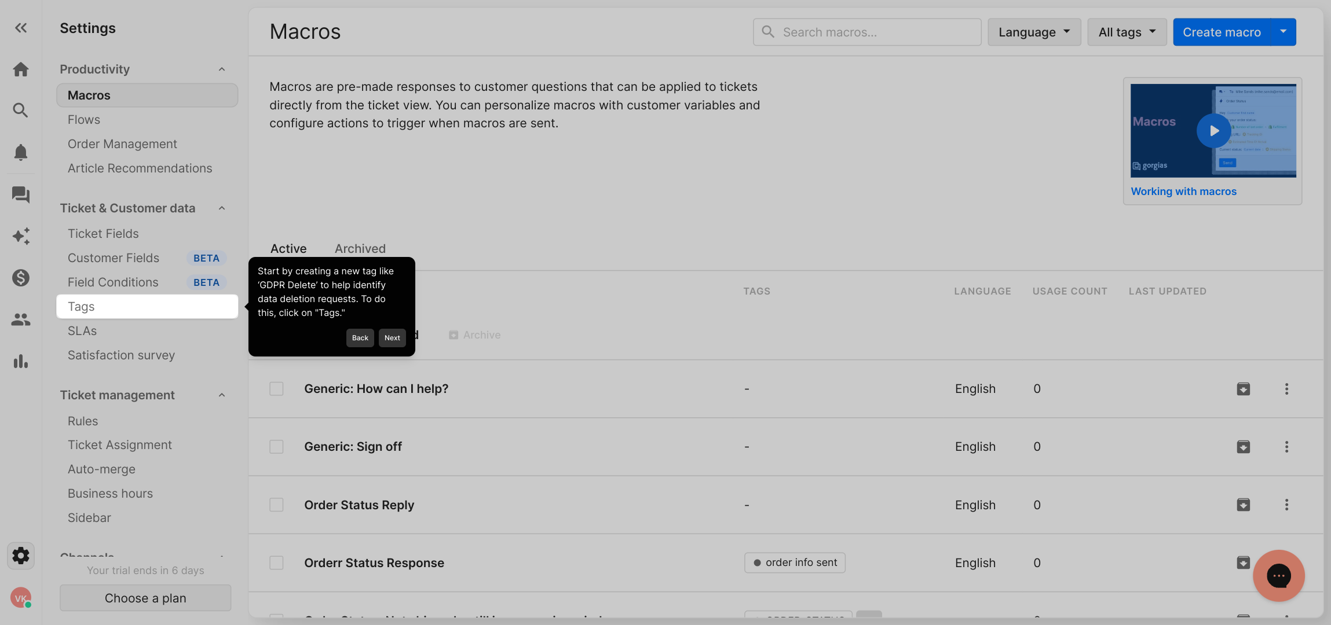Open 'Working with macros' link

tap(1183, 192)
